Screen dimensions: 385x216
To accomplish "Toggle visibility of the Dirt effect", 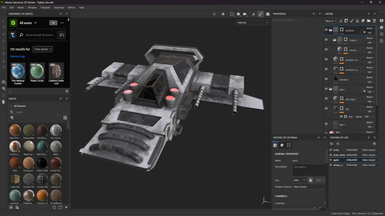I will click(x=341, y=116).
